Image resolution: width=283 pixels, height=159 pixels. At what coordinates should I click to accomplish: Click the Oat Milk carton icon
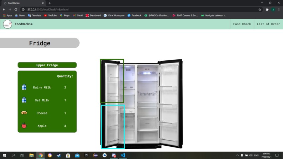coord(24,100)
